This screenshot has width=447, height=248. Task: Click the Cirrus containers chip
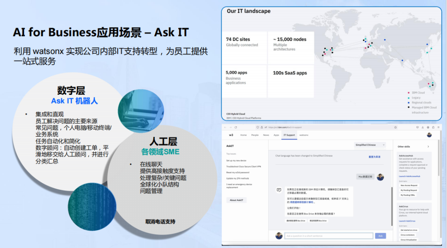407,235
